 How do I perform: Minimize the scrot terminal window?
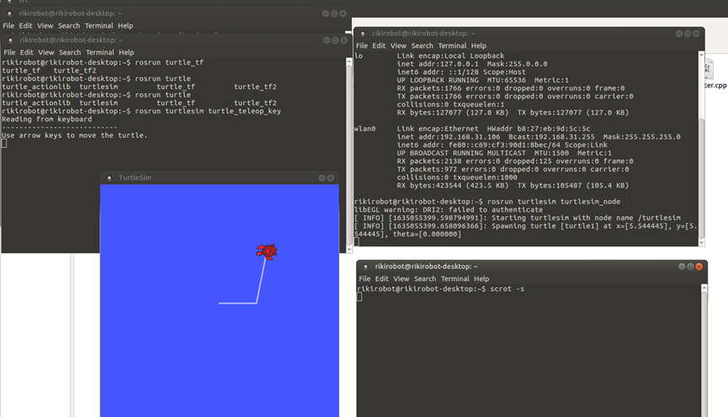click(x=682, y=267)
